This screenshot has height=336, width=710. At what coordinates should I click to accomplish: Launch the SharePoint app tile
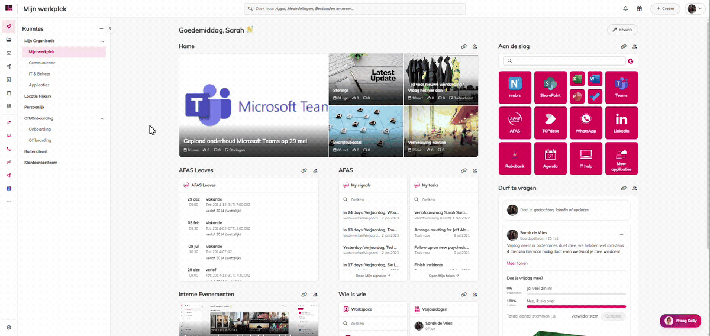550,88
